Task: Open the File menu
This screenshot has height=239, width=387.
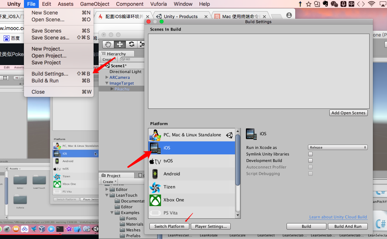Action: point(31,4)
